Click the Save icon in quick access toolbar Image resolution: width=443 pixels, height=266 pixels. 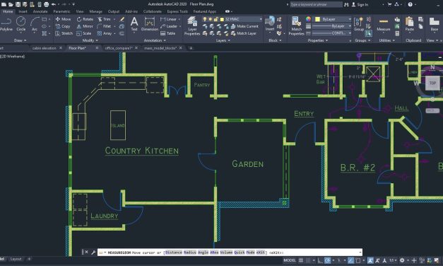[x=18, y=4]
